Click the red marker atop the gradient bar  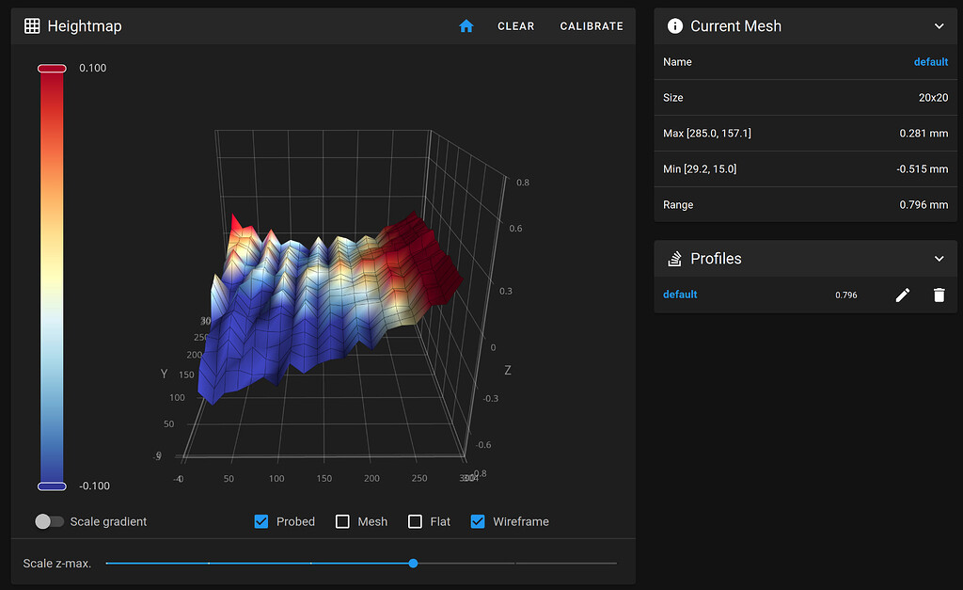(x=52, y=68)
